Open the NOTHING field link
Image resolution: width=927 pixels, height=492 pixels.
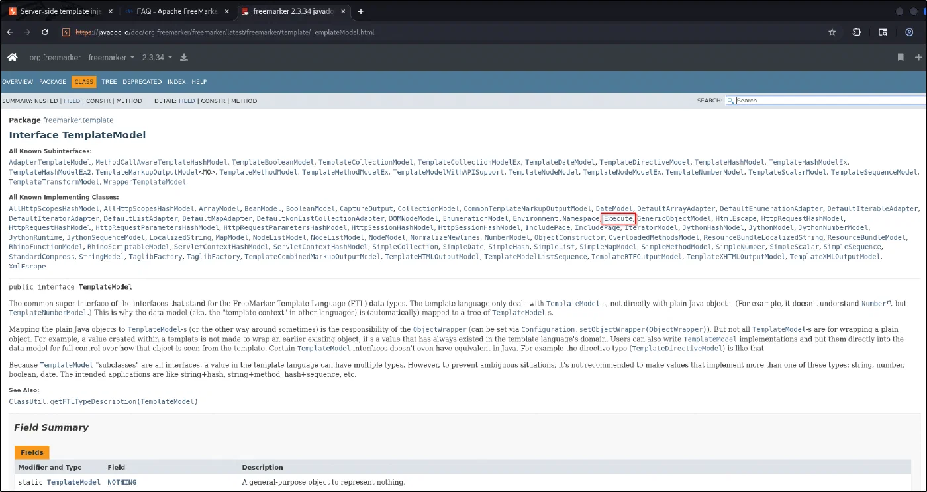point(122,482)
